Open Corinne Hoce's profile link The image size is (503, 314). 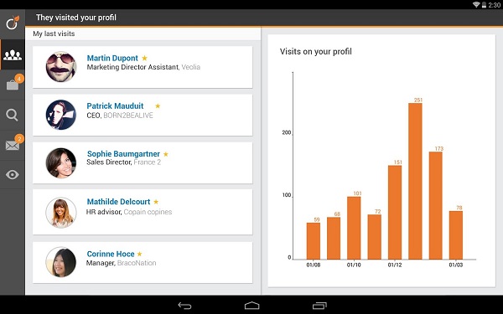pyautogui.click(x=111, y=254)
